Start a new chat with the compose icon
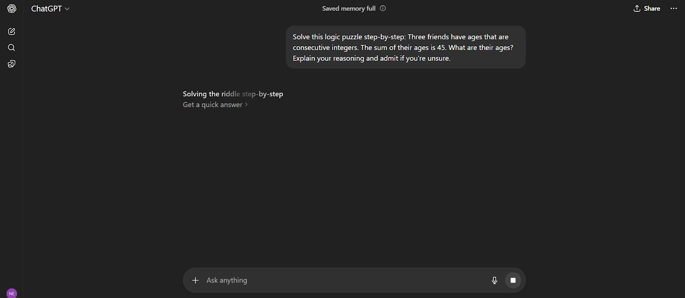Image resolution: width=685 pixels, height=298 pixels. click(12, 32)
